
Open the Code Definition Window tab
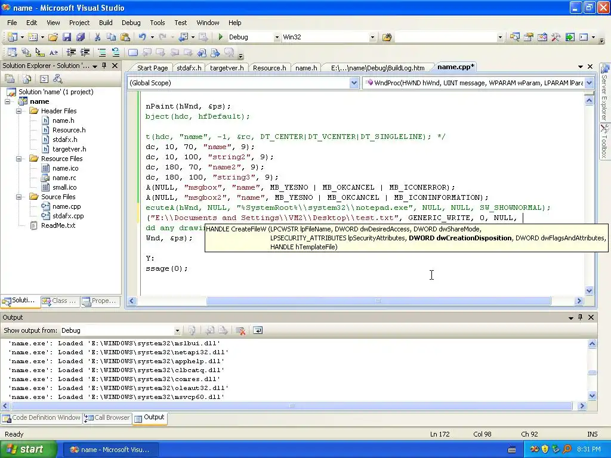tap(41, 417)
